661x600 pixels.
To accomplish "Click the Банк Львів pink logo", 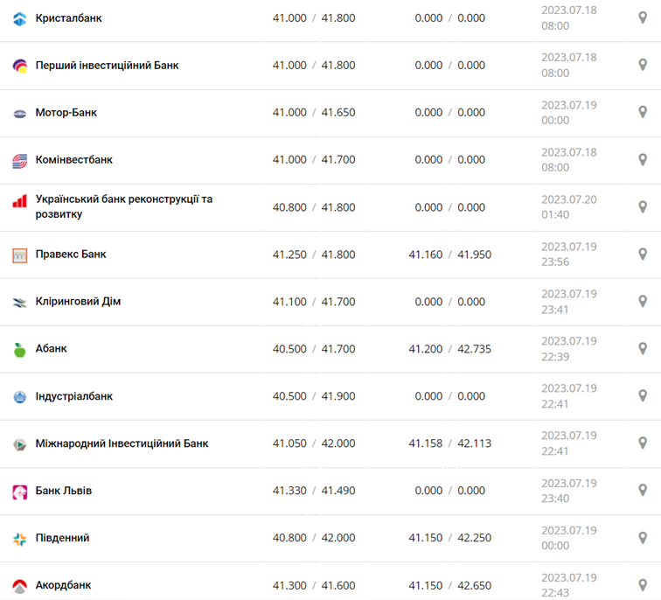I will (x=20, y=492).
